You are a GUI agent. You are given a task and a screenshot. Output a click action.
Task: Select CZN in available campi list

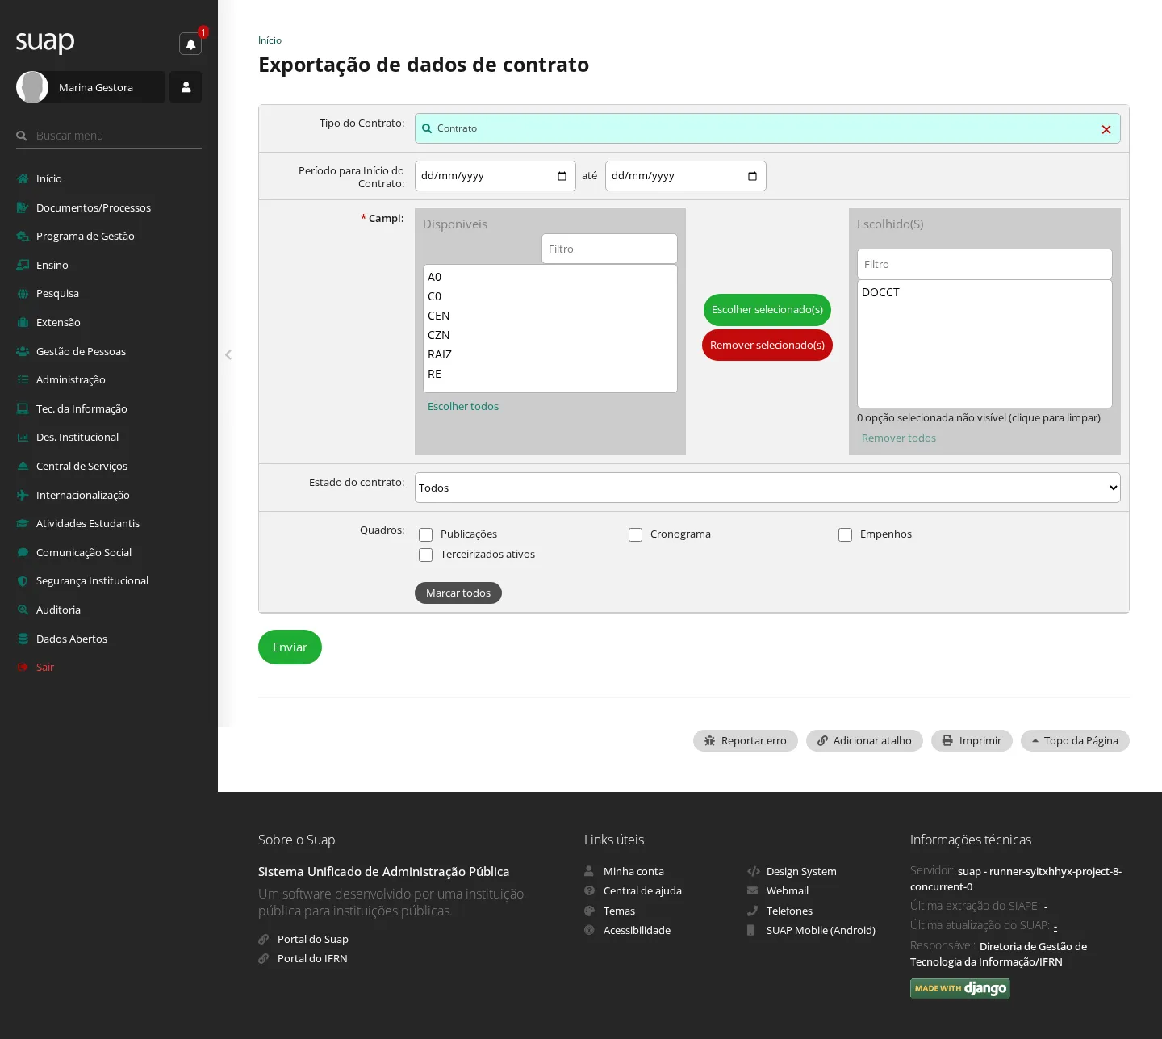550,335
